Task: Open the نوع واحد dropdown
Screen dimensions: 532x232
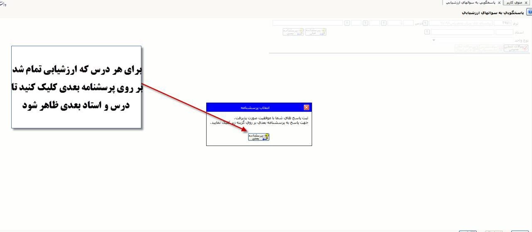Action: tap(434, 40)
